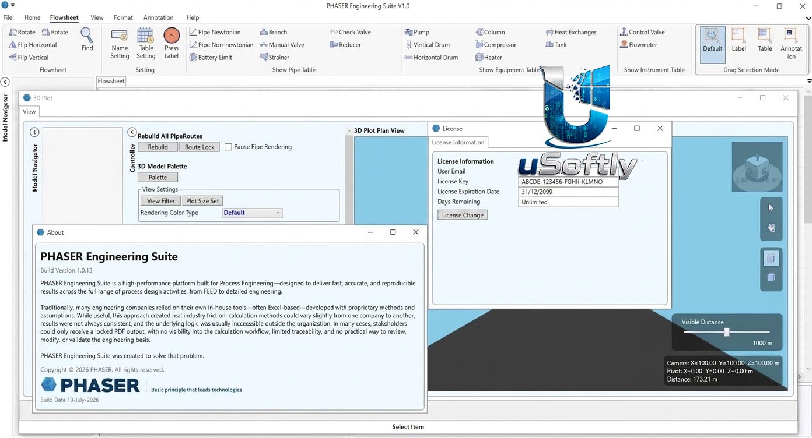Switch to the Home ribbon tab
812x438 pixels.
click(x=32, y=17)
